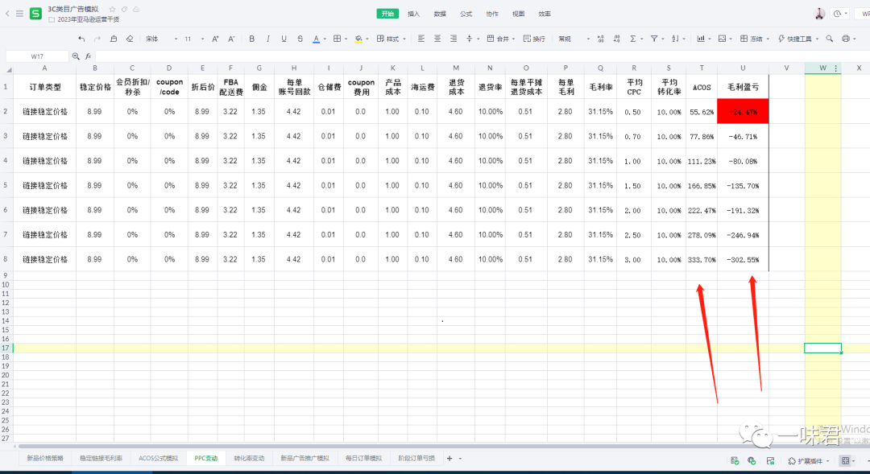The height and width of the screenshot is (474, 870).
Task: Click the yellow fill color bucket
Action: 358,39
